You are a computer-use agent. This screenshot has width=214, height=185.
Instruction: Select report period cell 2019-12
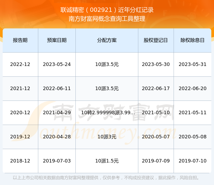coord(20,136)
